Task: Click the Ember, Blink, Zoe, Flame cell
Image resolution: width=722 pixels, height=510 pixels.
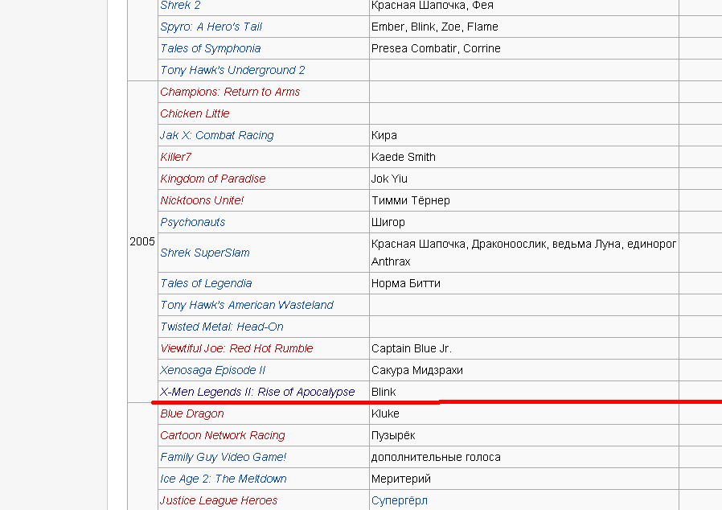Action: point(524,27)
